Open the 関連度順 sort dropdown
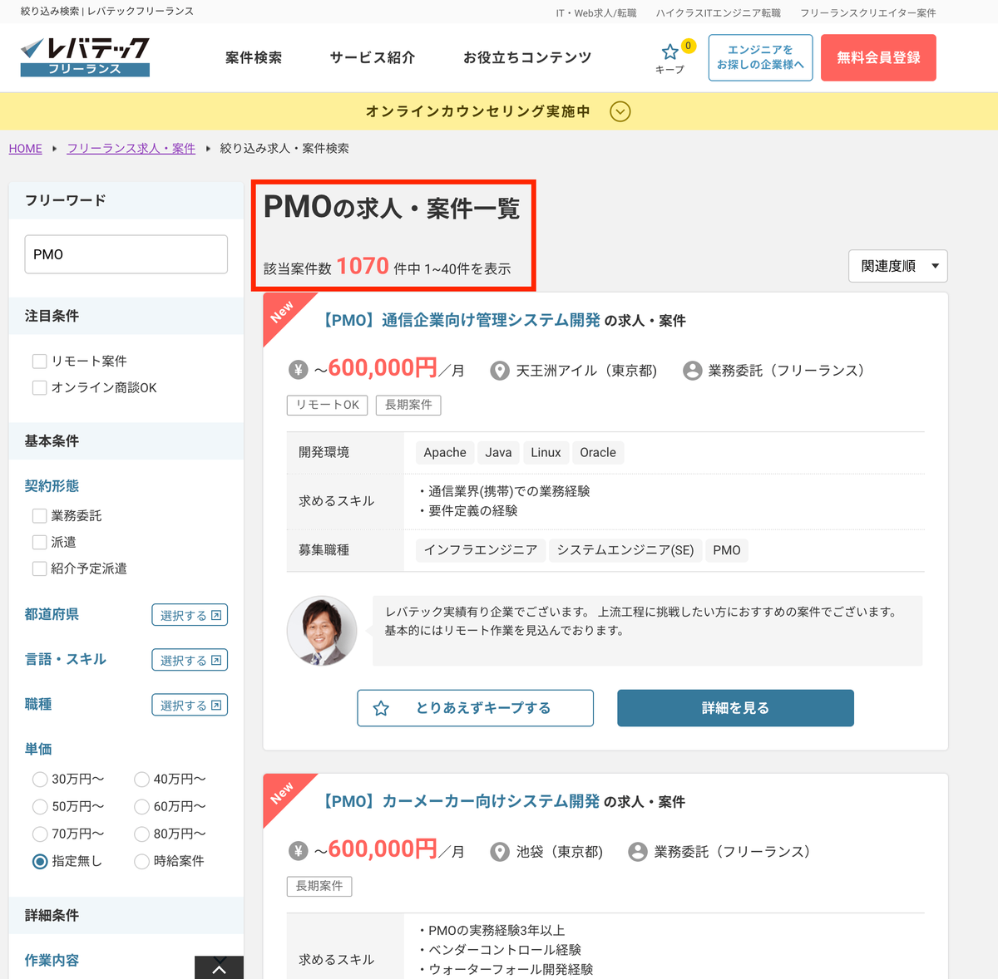The image size is (998, 979). pos(898,266)
